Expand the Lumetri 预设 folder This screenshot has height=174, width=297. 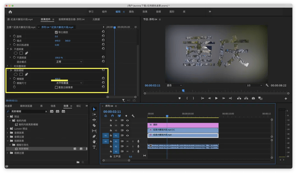(8, 129)
